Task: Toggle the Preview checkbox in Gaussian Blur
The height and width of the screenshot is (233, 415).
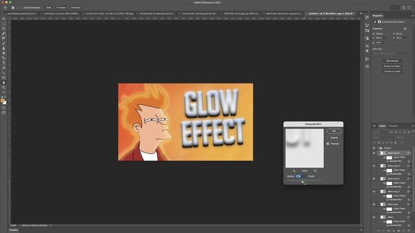Action: tap(327, 144)
